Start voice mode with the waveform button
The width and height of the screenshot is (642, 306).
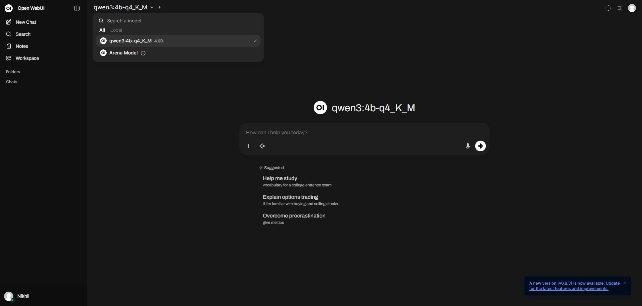480,146
